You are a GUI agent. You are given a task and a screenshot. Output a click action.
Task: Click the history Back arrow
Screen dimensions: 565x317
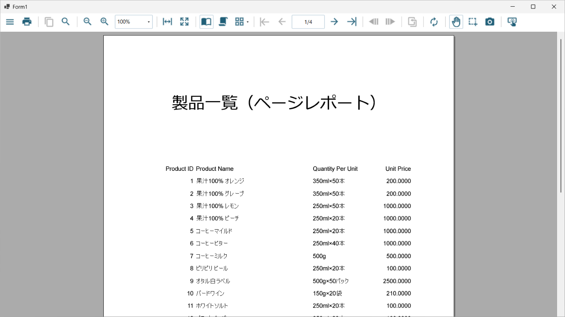(x=374, y=22)
